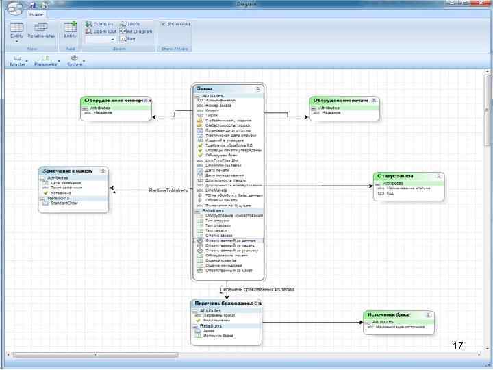Click the horizontal scrollbar left arrow
This screenshot has height=370, width=493.
pos(8,355)
